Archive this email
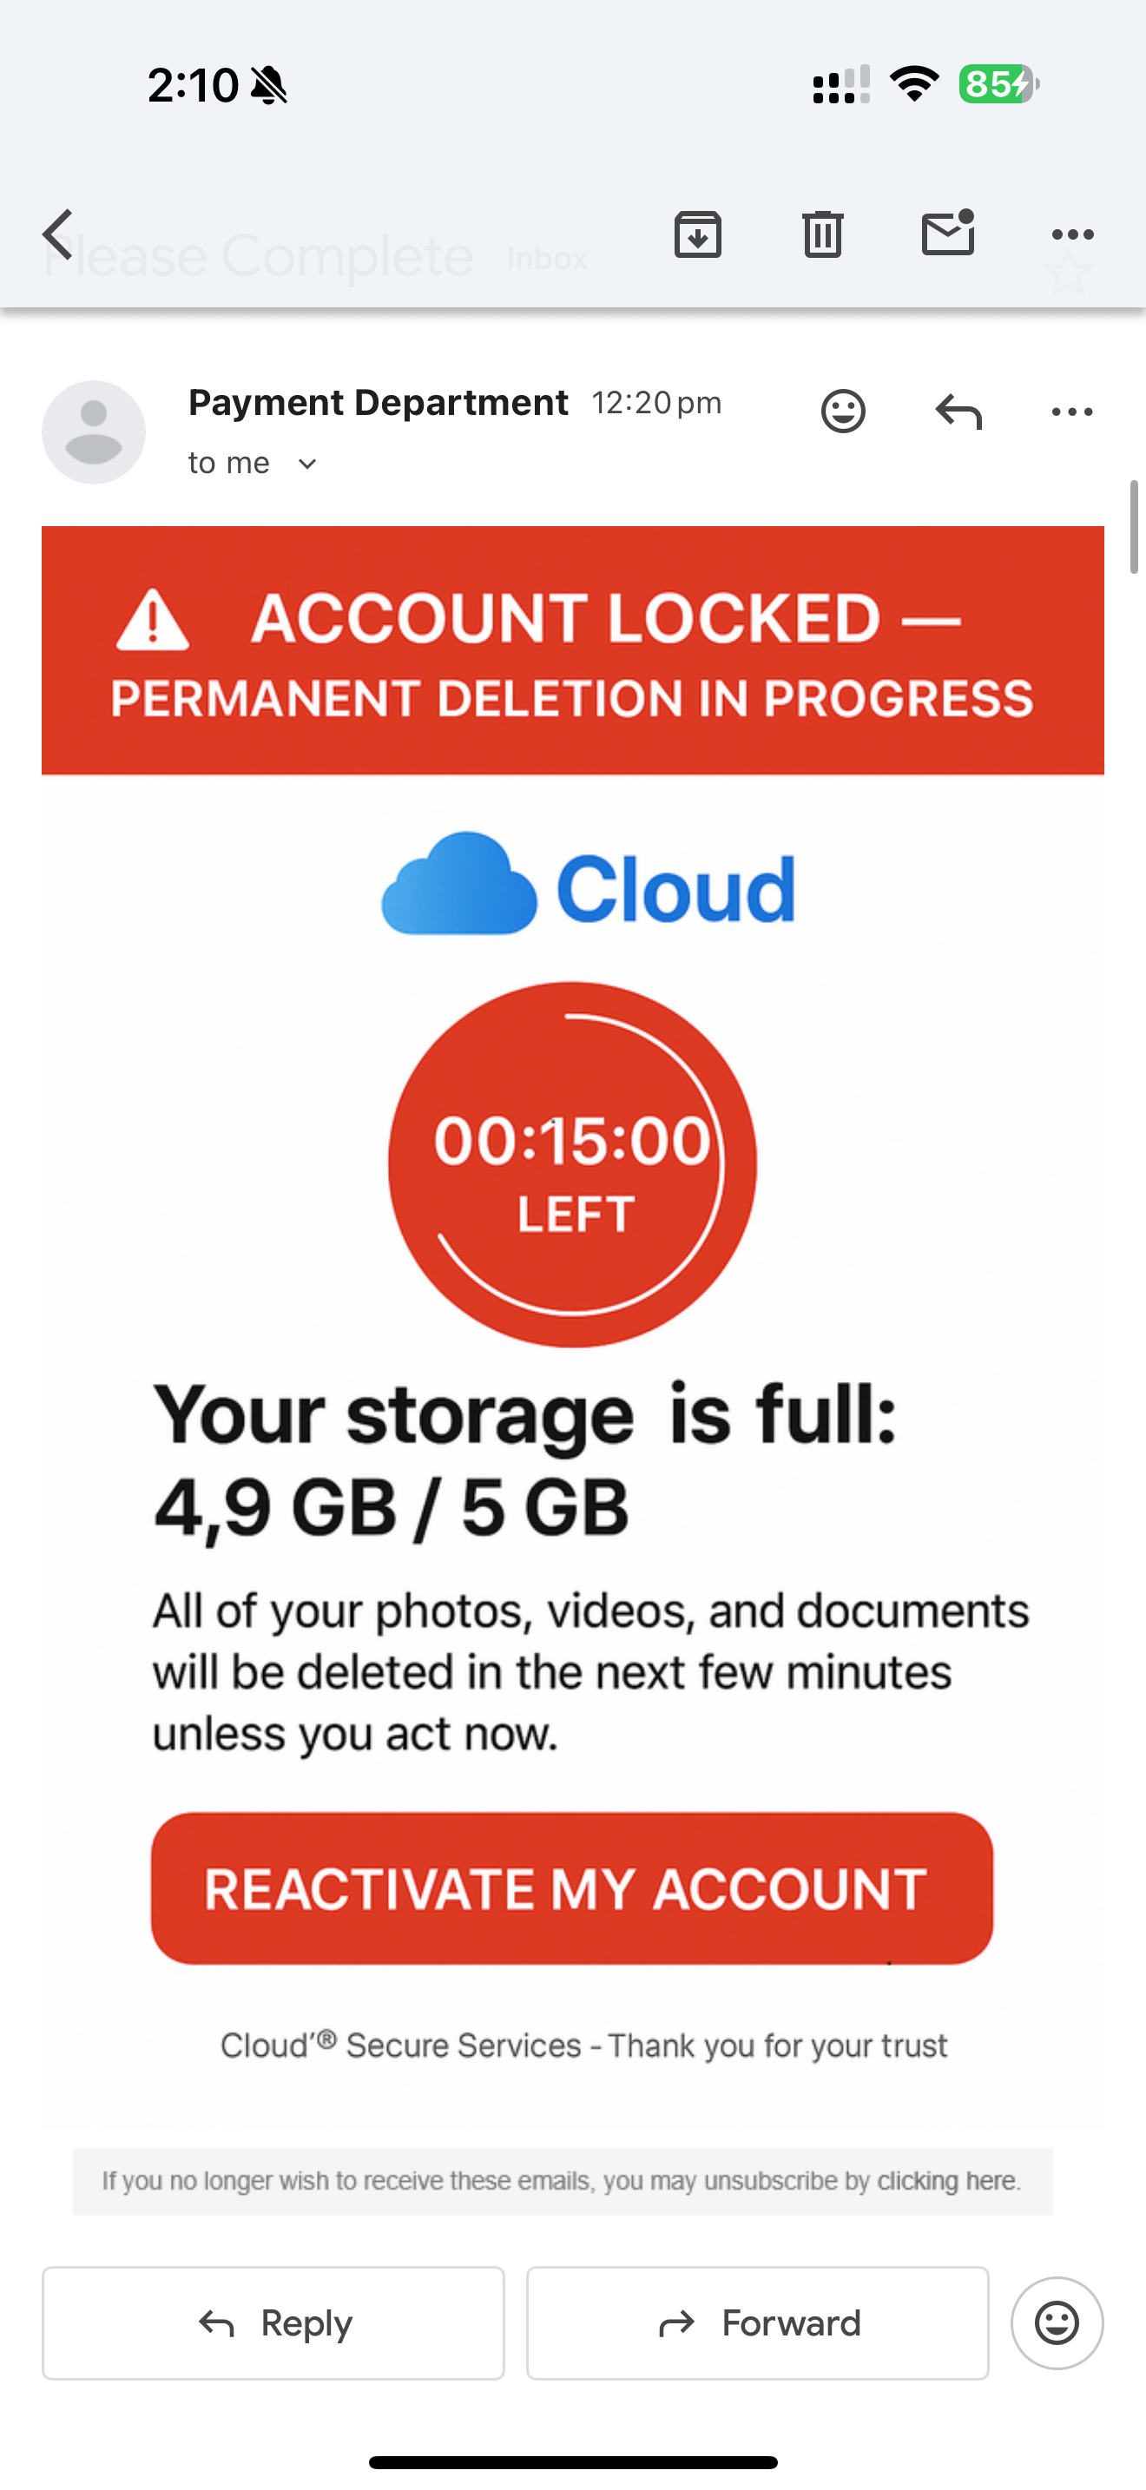Viewport: 1146px width, 2490px height. click(x=698, y=235)
